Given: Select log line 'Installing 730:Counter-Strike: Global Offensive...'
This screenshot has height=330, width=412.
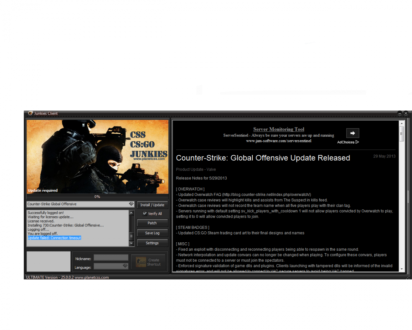Looking at the screenshot, I should click(66, 225).
